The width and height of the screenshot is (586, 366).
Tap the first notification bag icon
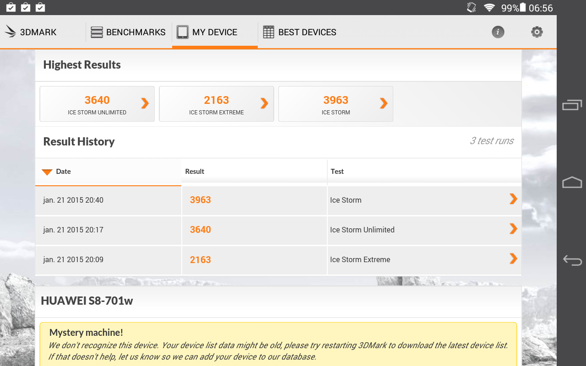pyautogui.click(x=11, y=7)
